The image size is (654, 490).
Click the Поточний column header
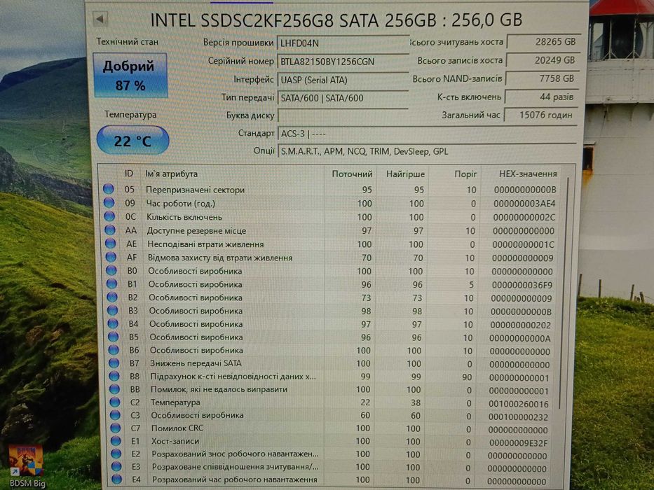coord(352,174)
